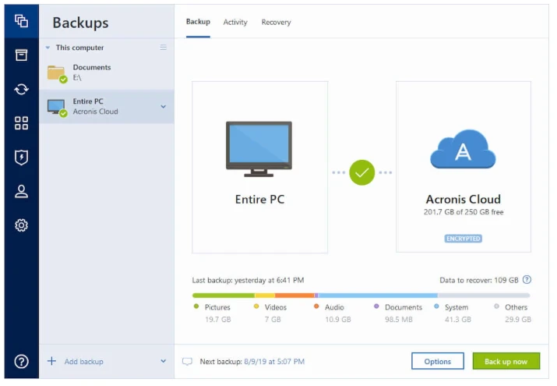Click the Entire PC monitor icon in the list

[57, 108]
